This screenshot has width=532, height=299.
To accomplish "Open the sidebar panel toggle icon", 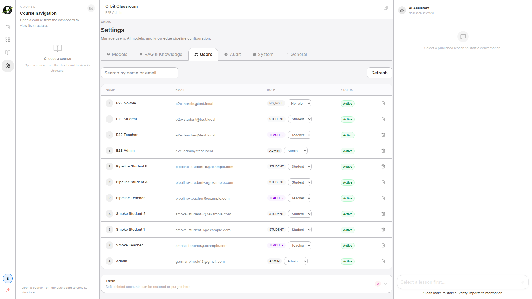I will (x=8, y=27).
